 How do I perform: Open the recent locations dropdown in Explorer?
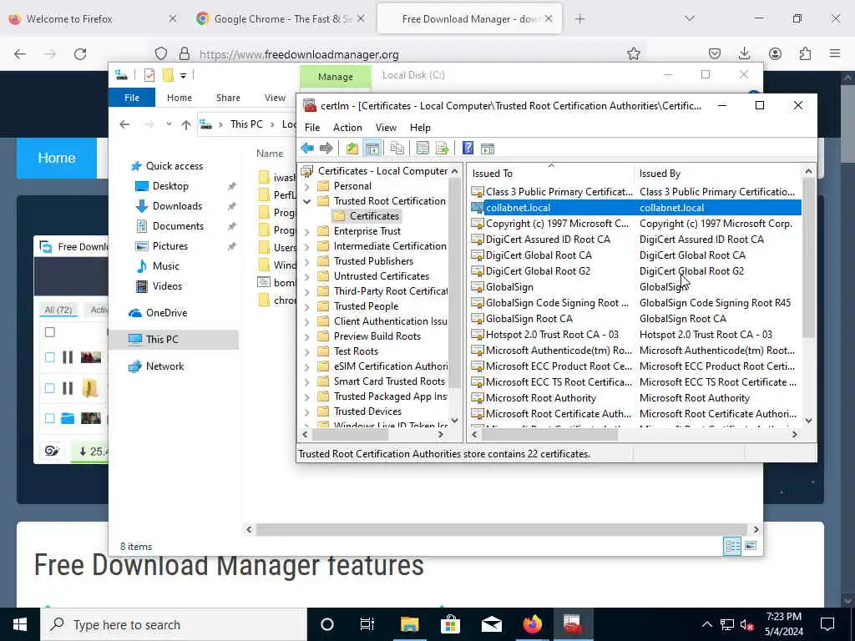[x=169, y=124]
